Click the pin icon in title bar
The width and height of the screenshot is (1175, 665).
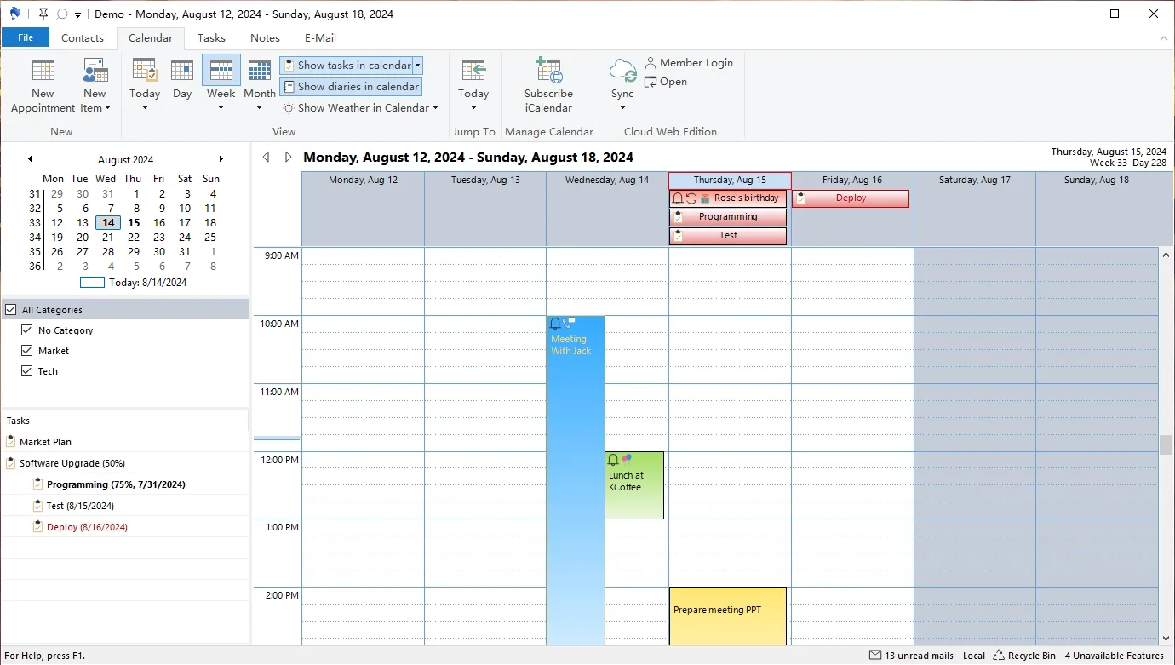tap(43, 14)
